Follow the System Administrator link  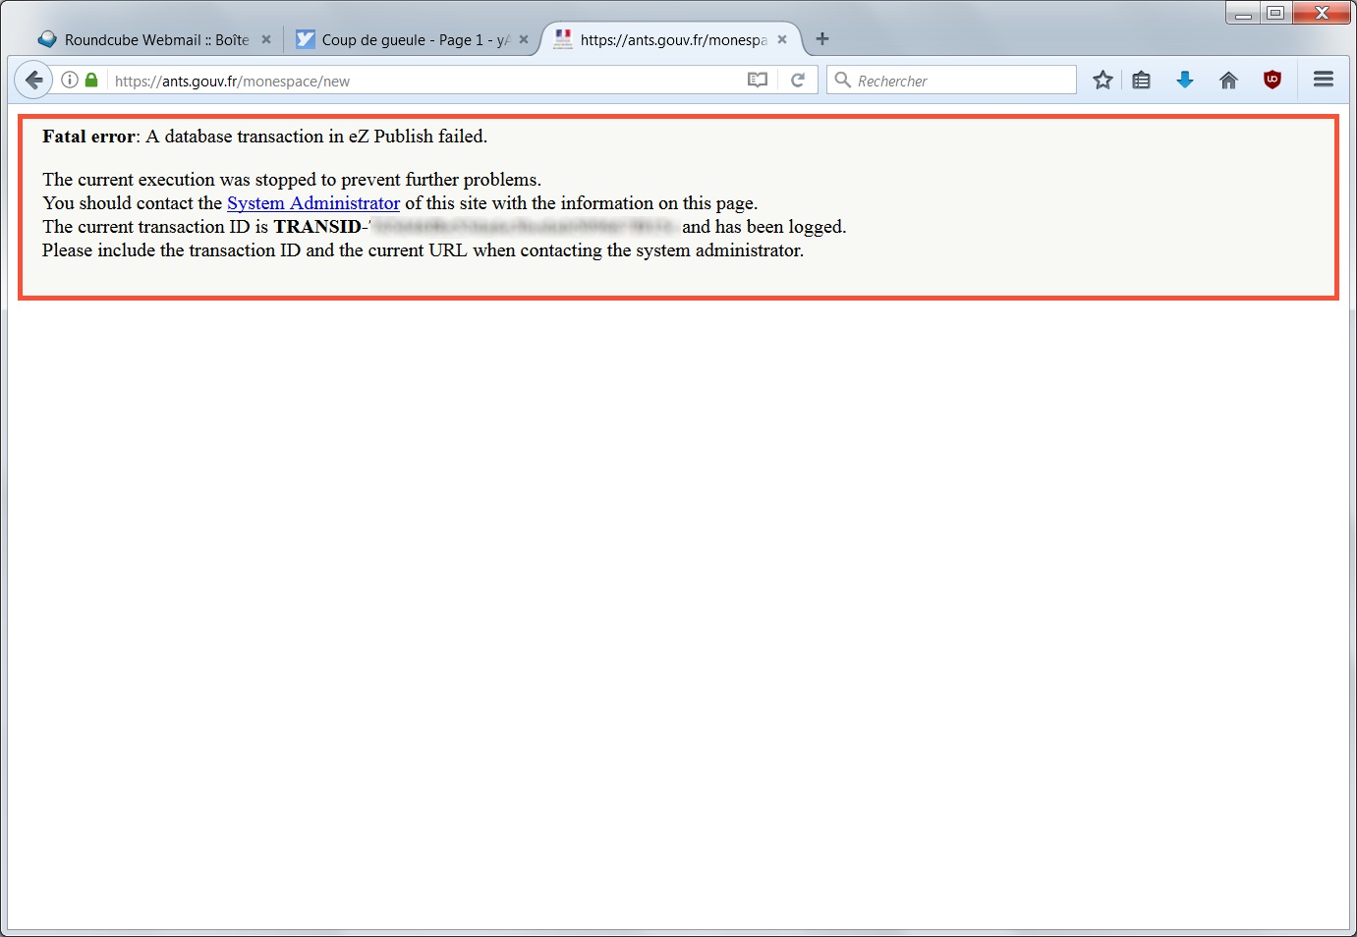tap(313, 203)
